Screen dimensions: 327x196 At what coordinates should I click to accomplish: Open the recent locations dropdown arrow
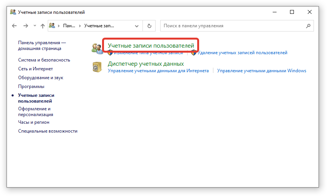click(x=35, y=26)
